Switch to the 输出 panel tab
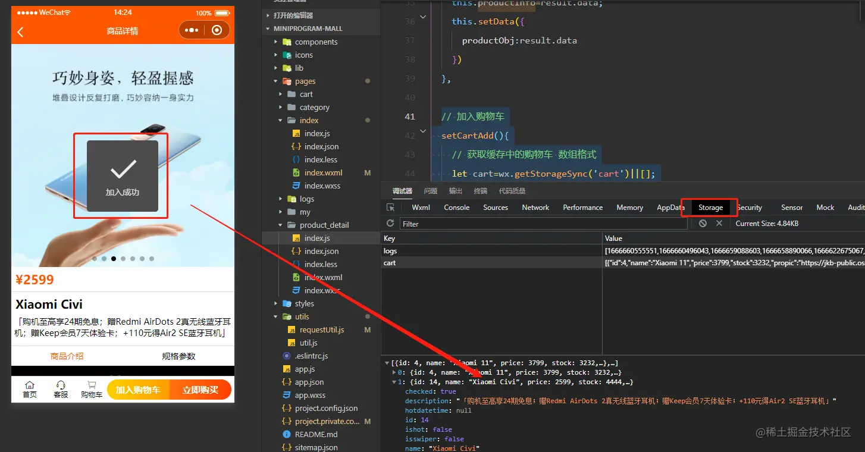The height and width of the screenshot is (452, 865). [x=456, y=191]
